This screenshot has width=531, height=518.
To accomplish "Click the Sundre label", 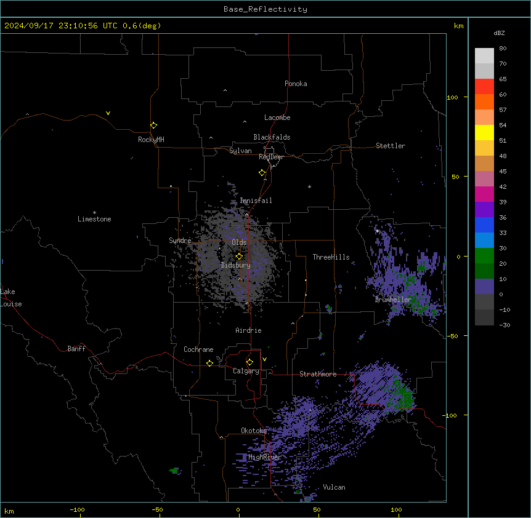I will point(180,241).
